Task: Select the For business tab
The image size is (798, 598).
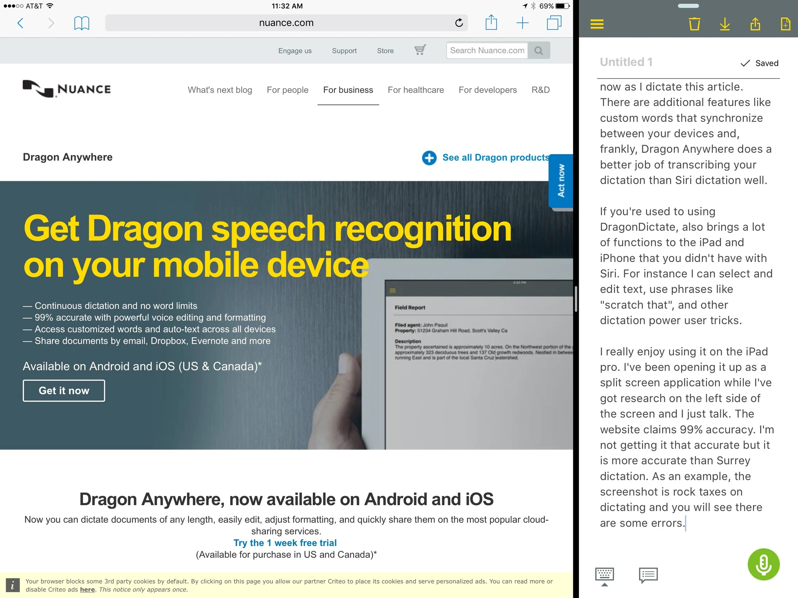Action: tap(348, 90)
